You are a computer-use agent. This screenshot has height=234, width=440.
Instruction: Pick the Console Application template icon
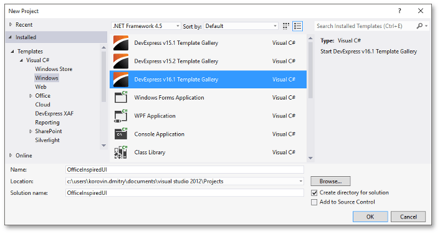tap(121, 134)
